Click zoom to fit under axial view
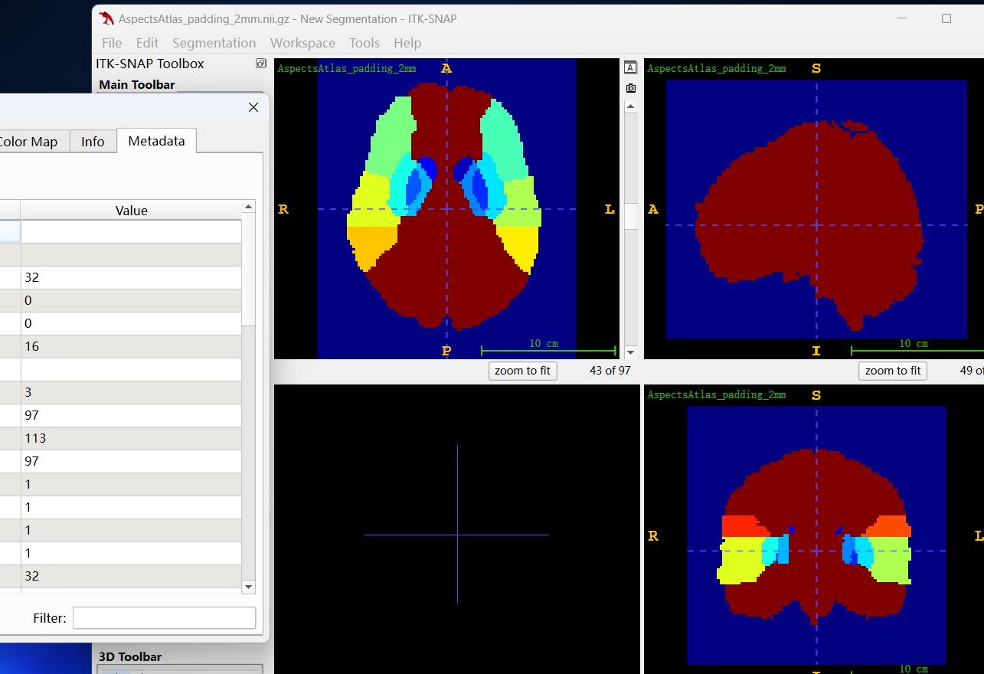This screenshot has width=984, height=674. [522, 371]
